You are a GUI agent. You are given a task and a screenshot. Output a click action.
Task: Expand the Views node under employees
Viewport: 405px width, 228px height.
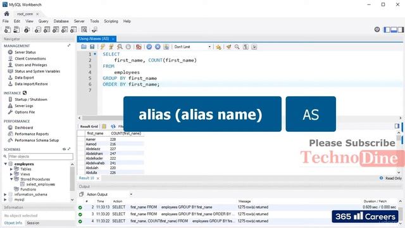click(x=11, y=174)
